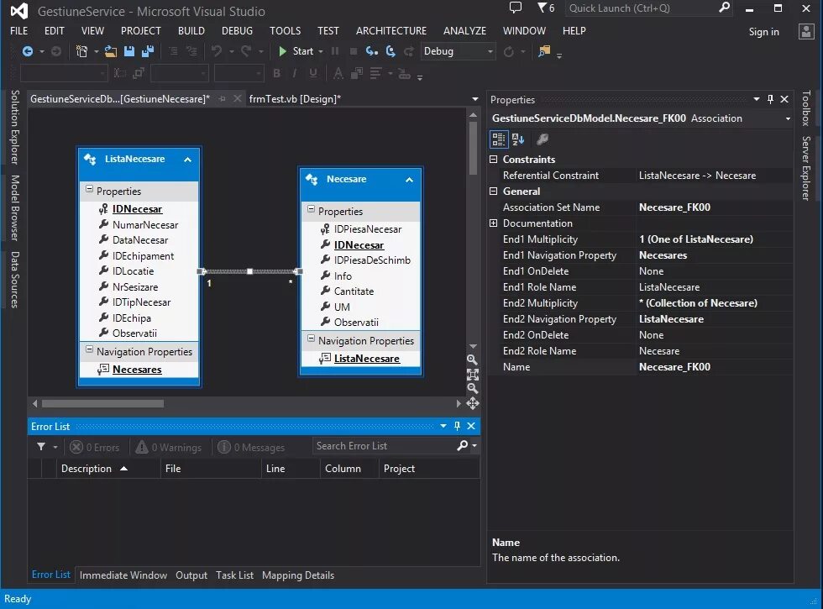The image size is (823, 609).
Task: Click the diagram pan thumbnail icon
Action: point(472,403)
